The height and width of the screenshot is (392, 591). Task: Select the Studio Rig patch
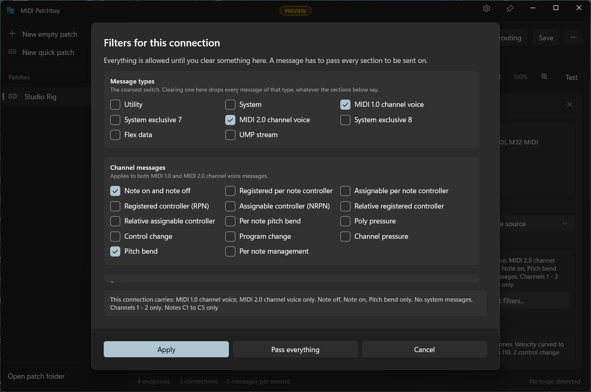[x=46, y=96]
